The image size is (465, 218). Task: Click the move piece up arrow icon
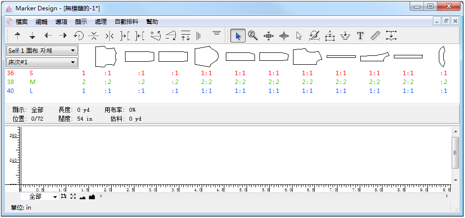tap(17, 36)
